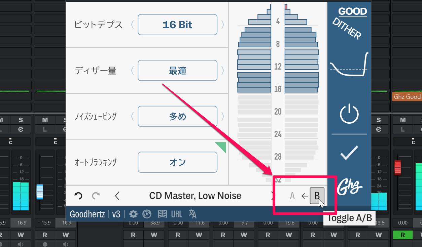Viewport: 422px width, 247px height.
Task: Click the URL icon in footer
Action: [x=177, y=214]
